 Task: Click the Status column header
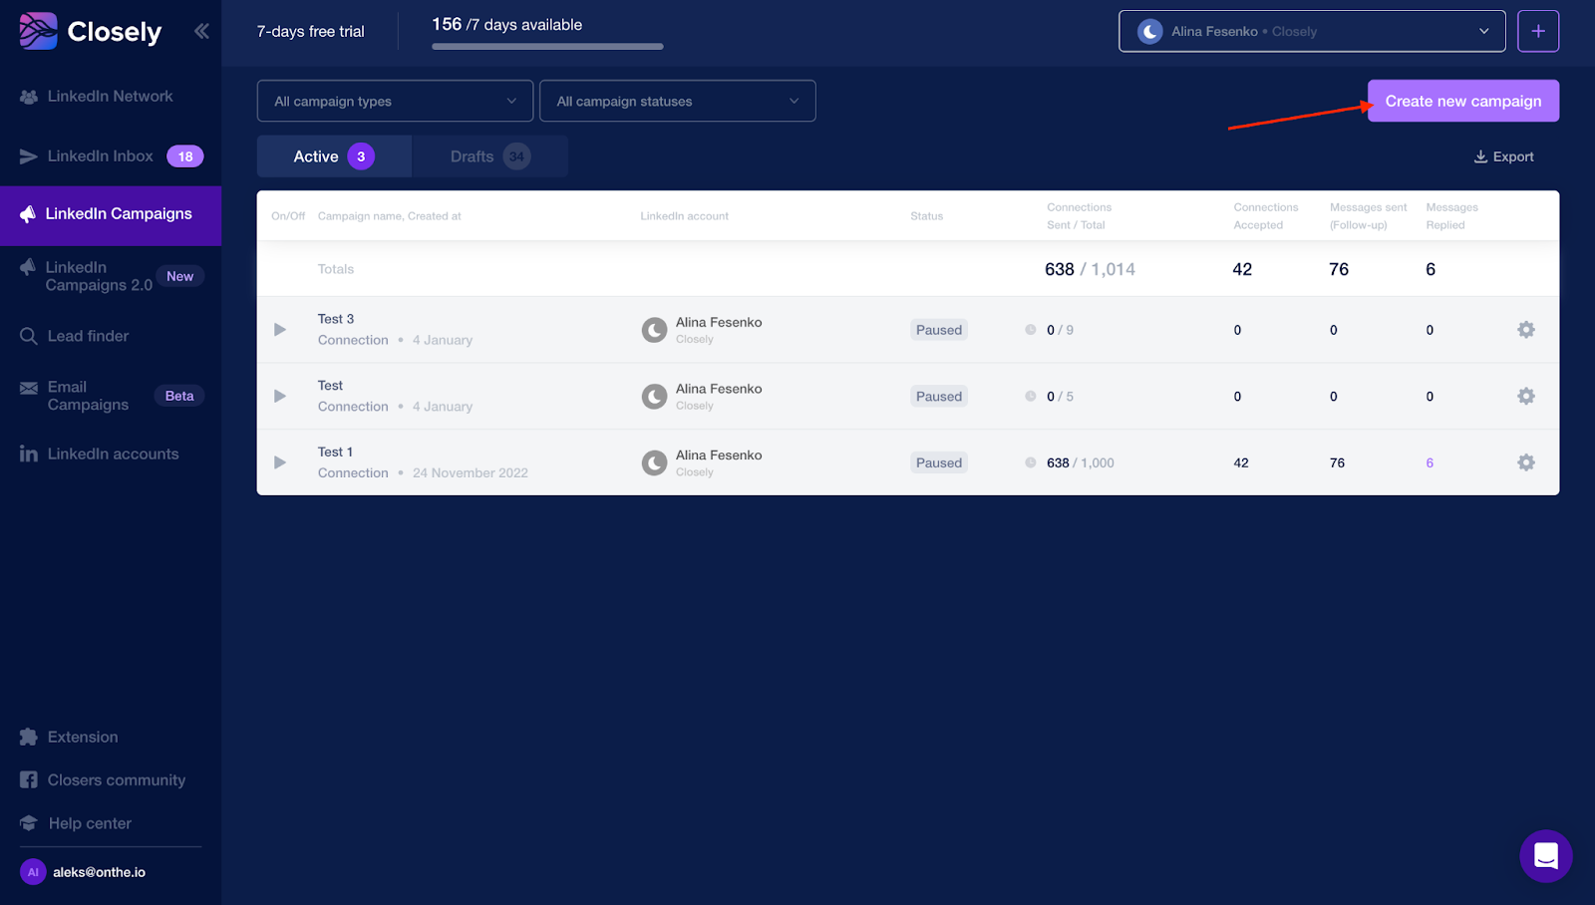coord(926,216)
